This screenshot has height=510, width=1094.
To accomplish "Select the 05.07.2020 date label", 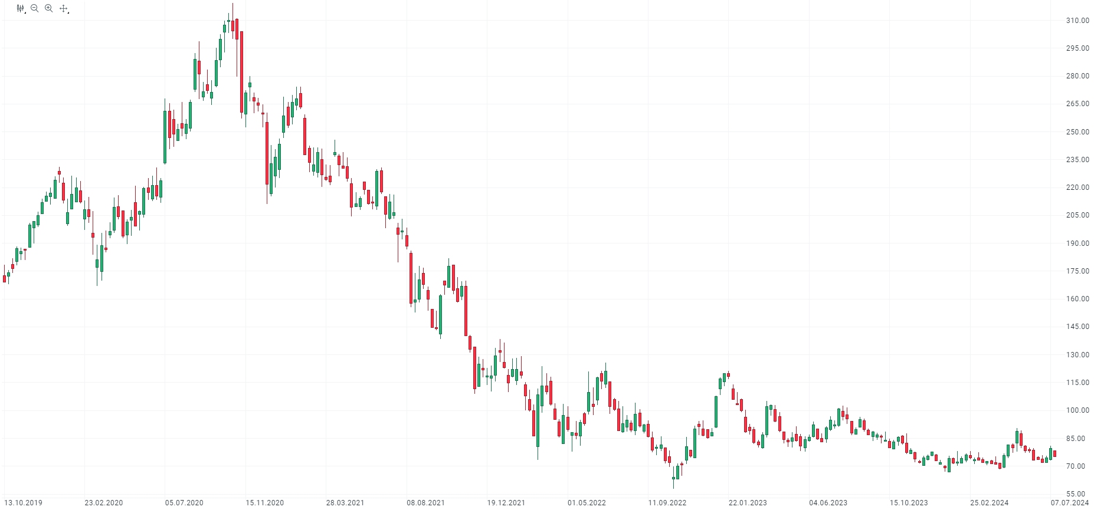I will pyautogui.click(x=184, y=503).
